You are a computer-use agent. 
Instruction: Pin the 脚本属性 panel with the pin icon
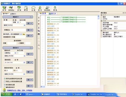click(x=123, y=13)
